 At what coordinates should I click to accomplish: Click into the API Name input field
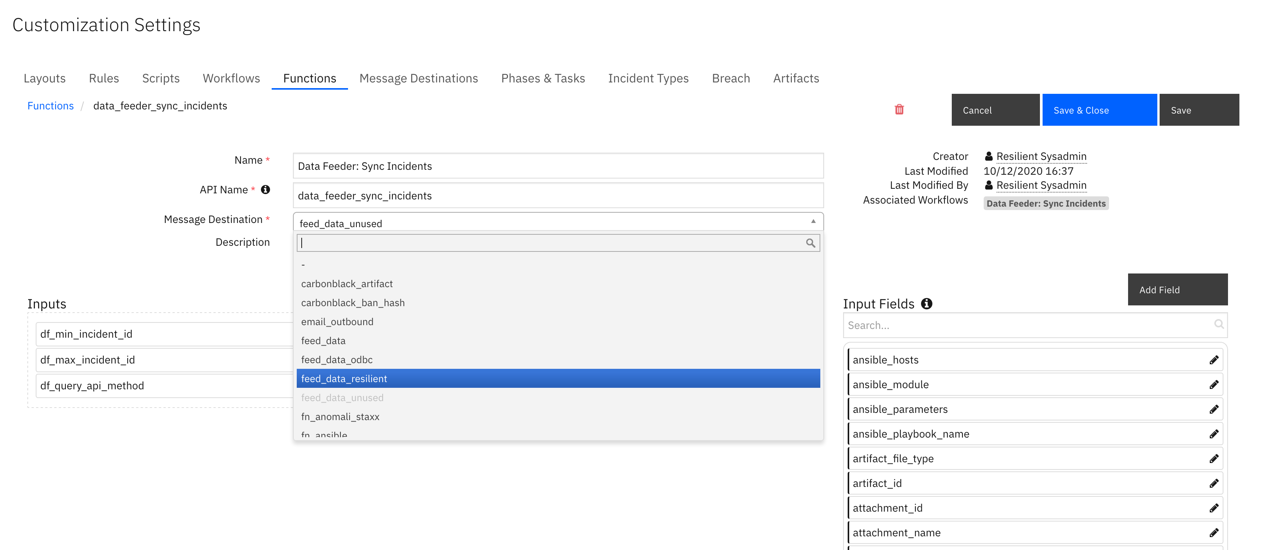pos(558,195)
